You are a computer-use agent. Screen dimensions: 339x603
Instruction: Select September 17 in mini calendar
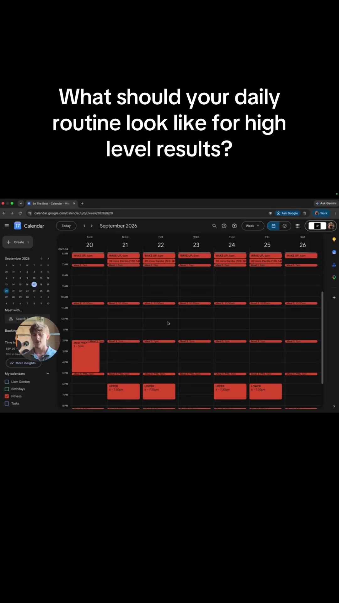click(x=34, y=285)
